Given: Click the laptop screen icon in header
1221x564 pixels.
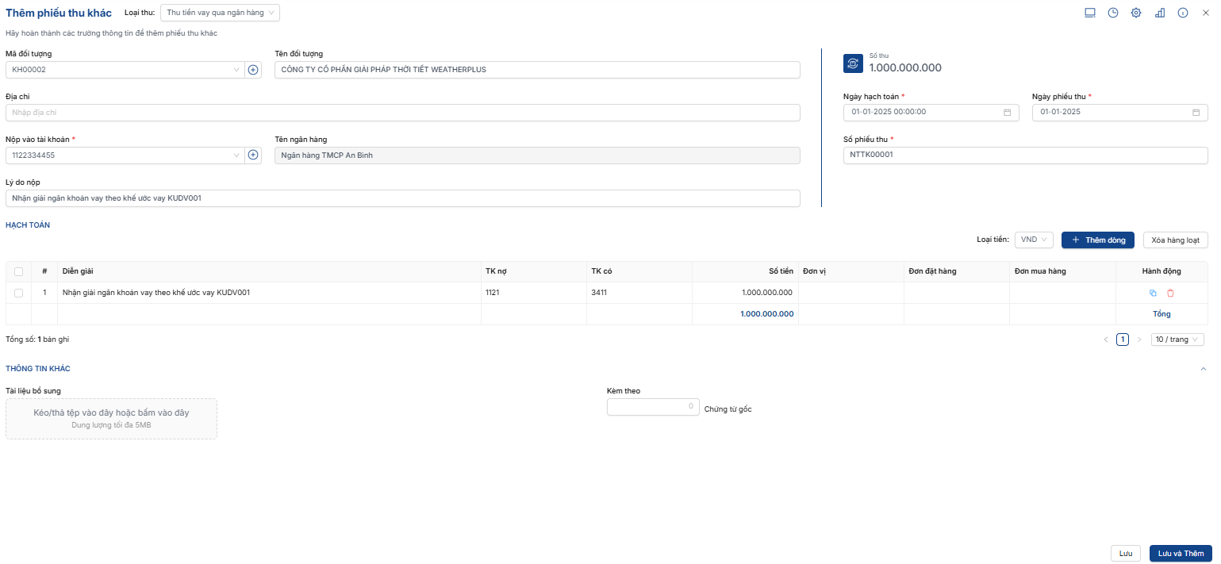Looking at the screenshot, I should 1090,13.
